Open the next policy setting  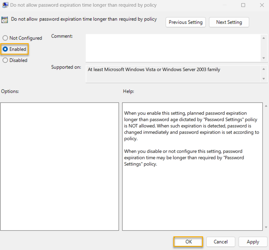pos(229,22)
